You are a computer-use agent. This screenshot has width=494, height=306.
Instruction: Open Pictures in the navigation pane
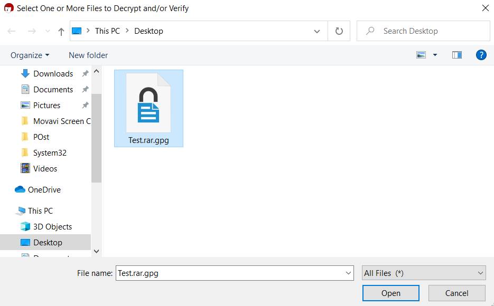pos(46,105)
